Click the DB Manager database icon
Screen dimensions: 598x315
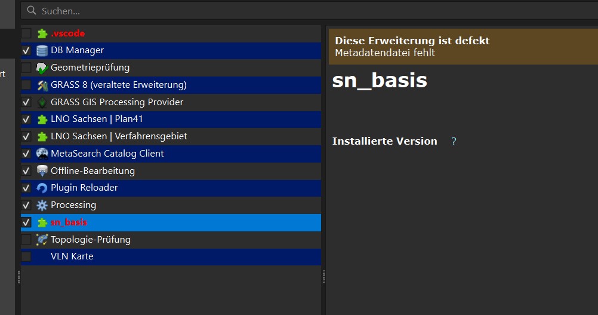[42, 51]
